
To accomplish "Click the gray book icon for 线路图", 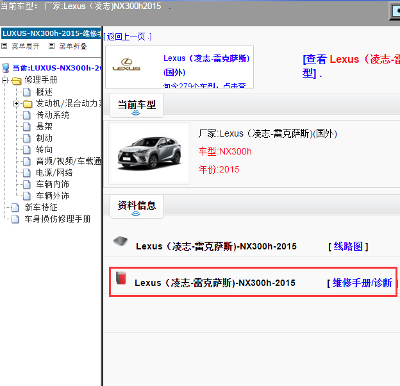I will pyautogui.click(x=121, y=241).
